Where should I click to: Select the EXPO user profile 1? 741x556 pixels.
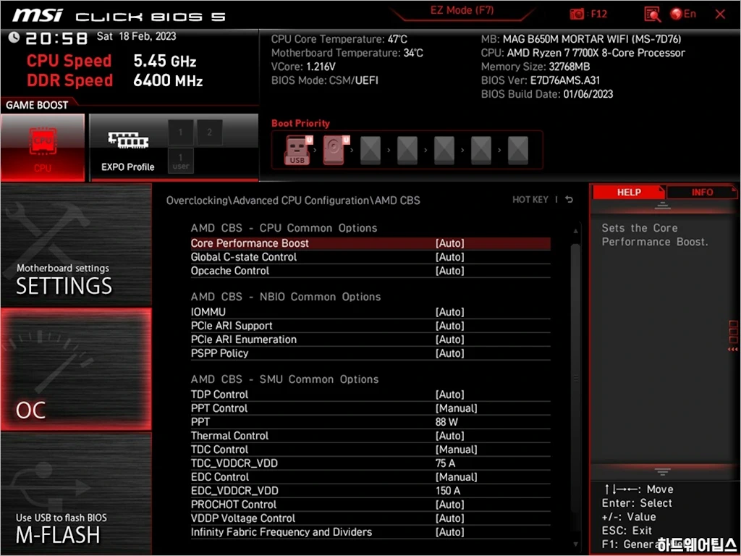pos(180,161)
